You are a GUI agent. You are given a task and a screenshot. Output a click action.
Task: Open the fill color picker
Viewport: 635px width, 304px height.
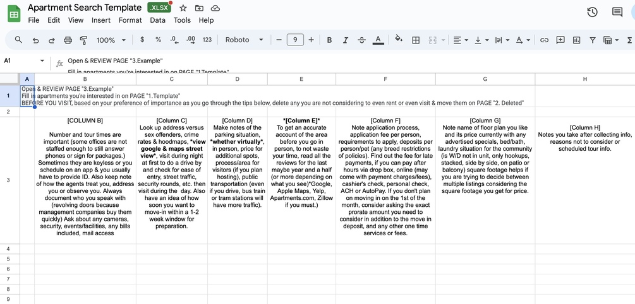(399, 39)
